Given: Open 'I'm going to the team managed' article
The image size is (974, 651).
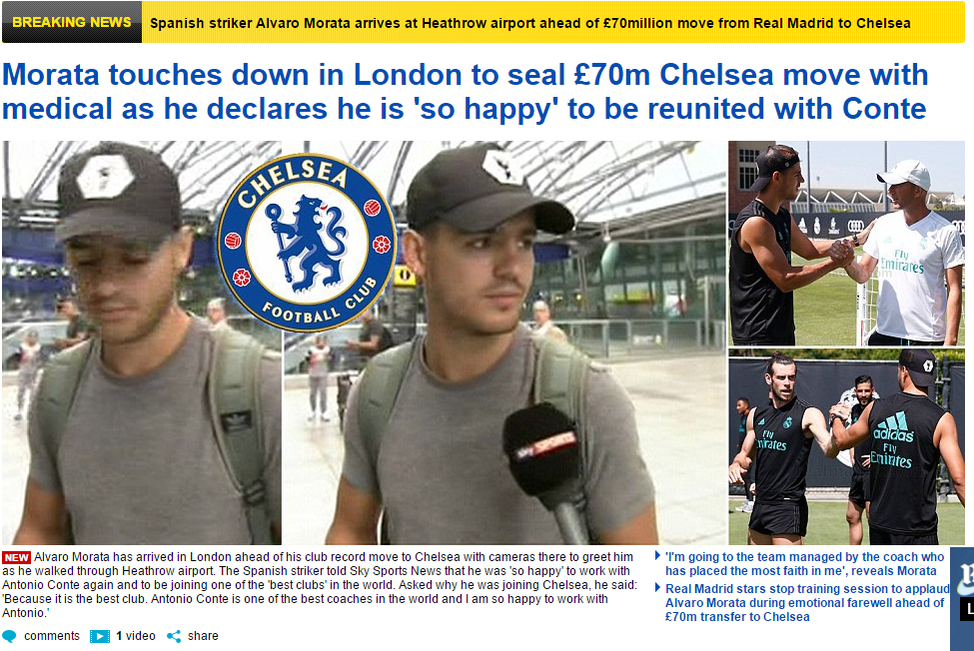Looking at the screenshot, I should [804, 564].
